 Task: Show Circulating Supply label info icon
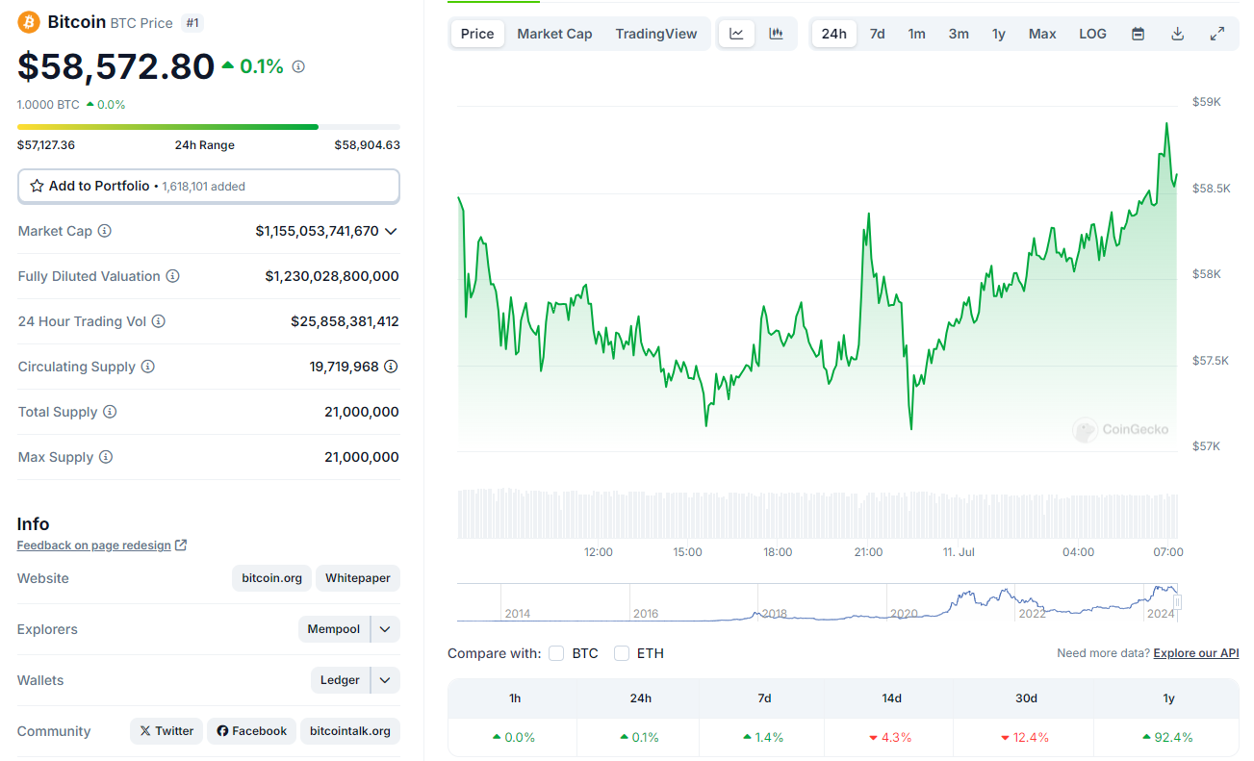click(x=148, y=367)
